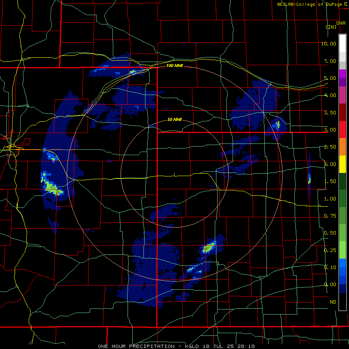Select the 0.50 inch scale value
Image resolution: width=349 pixels, height=349 pixels.
pos(330,233)
